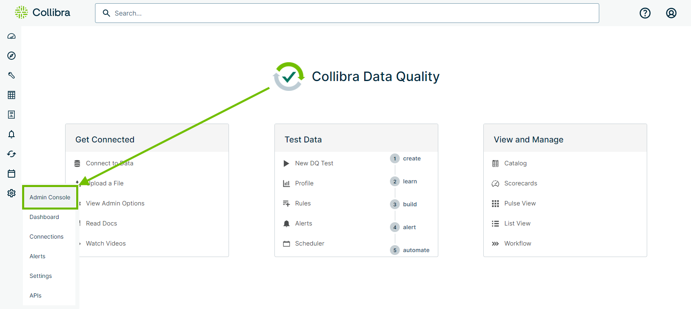Click the Collibra logo
This screenshot has height=309, width=691.
pyautogui.click(x=43, y=13)
